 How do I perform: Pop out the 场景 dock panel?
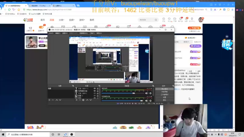click(73, 86)
